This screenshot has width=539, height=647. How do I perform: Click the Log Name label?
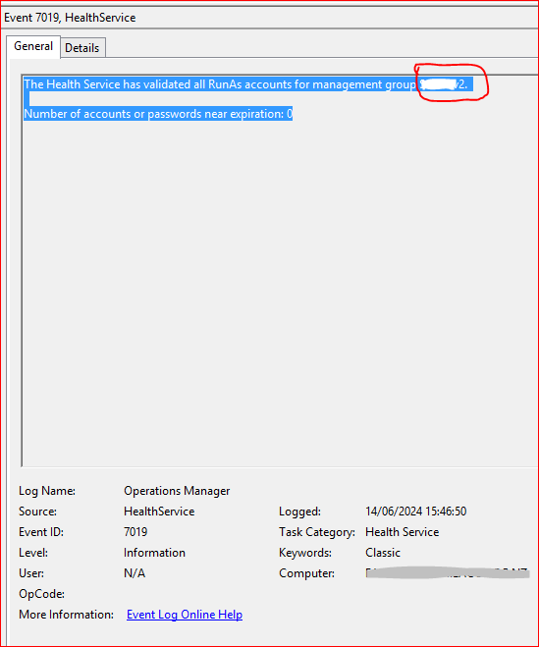click(x=47, y=491)
